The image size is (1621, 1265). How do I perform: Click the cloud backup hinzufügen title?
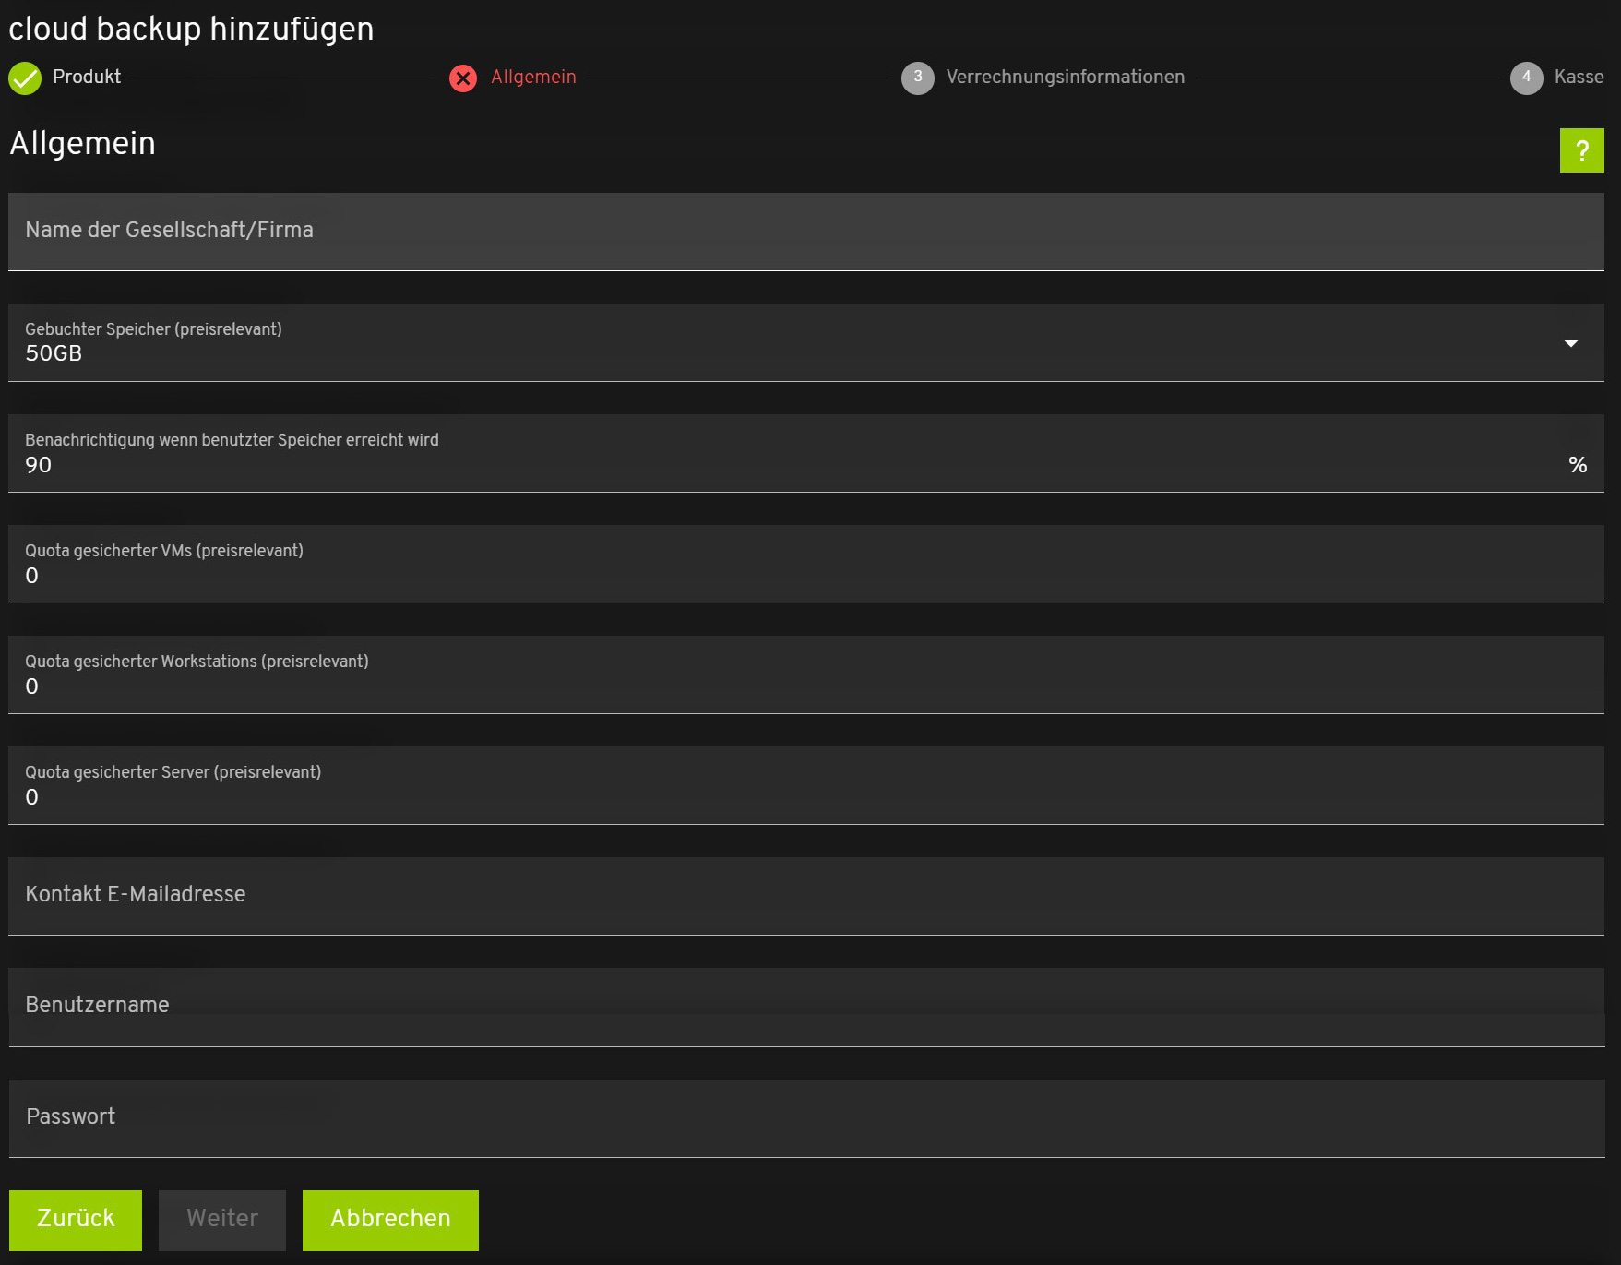click(x=191, y=29)
